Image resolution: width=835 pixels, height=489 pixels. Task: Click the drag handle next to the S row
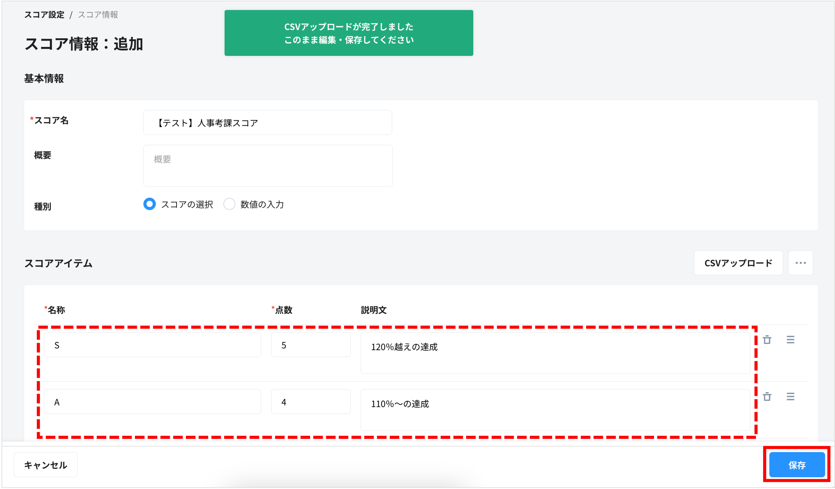coord(791,340)
